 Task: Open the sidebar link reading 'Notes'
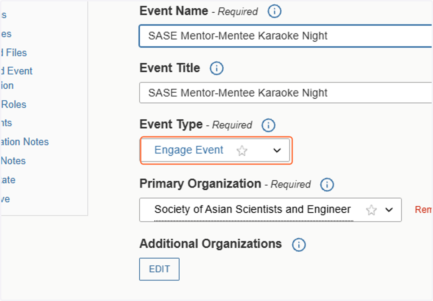pos(13,161)
